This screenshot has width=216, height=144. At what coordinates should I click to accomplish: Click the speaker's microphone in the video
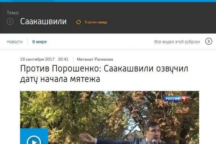point(154,141)
